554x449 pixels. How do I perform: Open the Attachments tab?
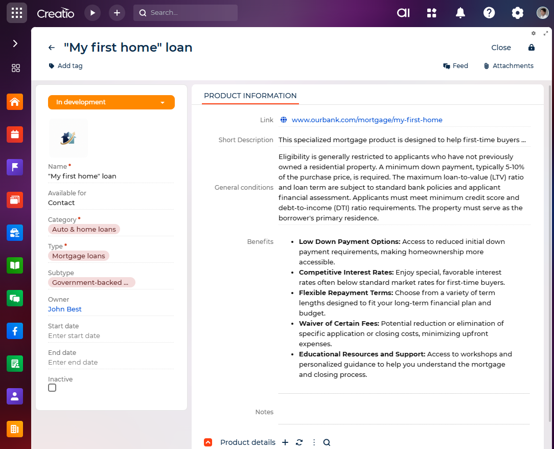[x=508, y=66]
